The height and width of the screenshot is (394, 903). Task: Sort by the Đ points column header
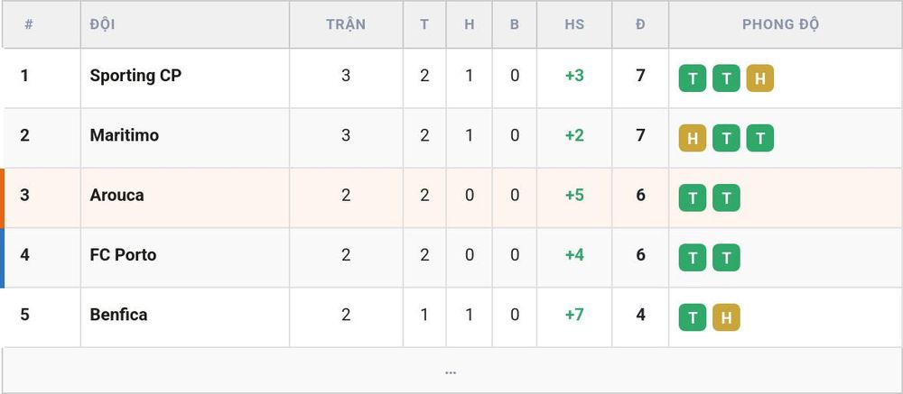click(640, 24)
